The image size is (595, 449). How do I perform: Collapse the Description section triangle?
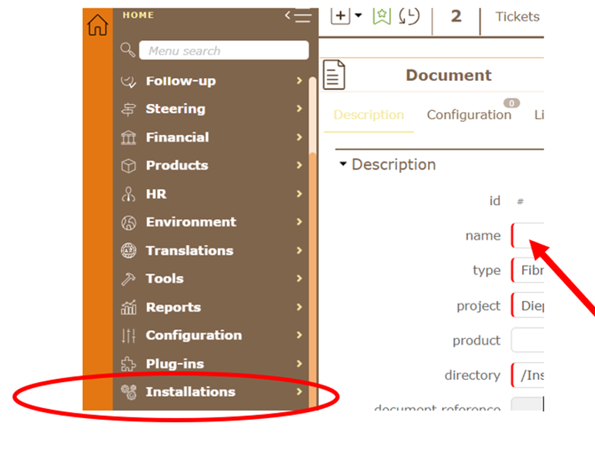coord(343,165)
